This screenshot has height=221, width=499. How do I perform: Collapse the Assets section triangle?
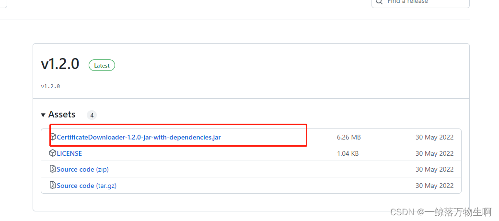tap(43, 115)
